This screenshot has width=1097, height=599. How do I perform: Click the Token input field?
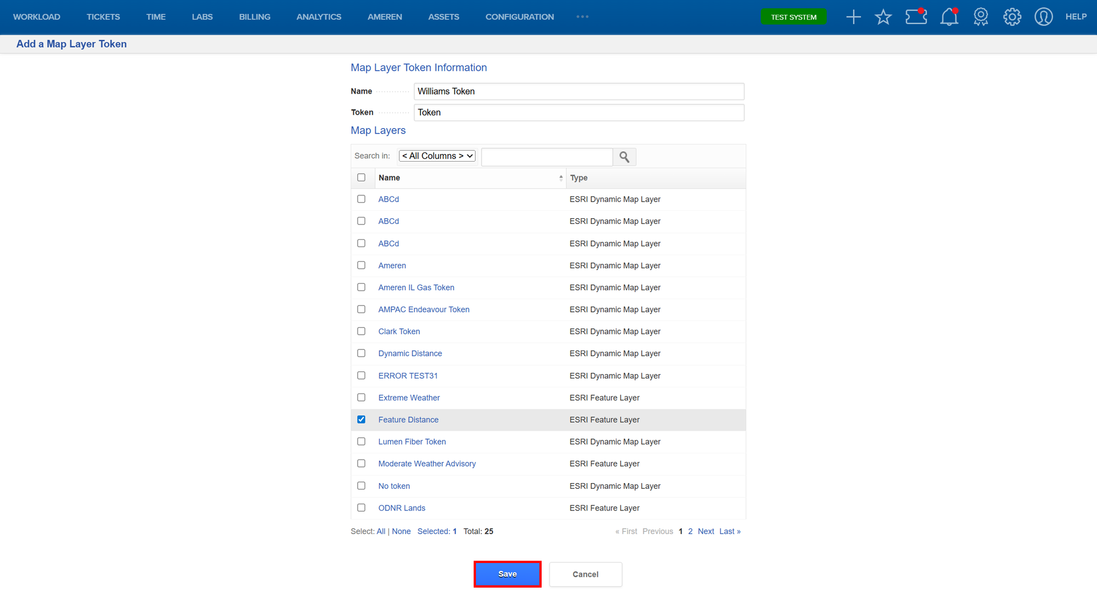pos(579,112)
